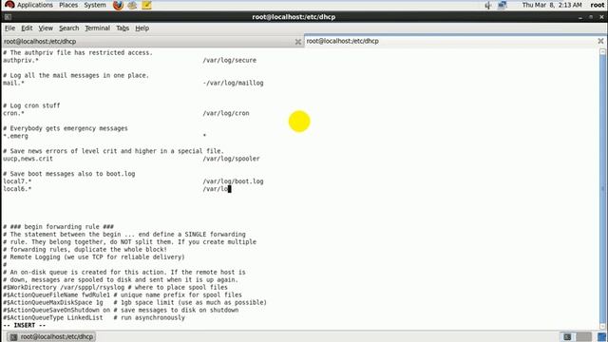Screen dimensions: 608x342
Task: Switch to the second root@localhost tab
Action: [454, 41]
